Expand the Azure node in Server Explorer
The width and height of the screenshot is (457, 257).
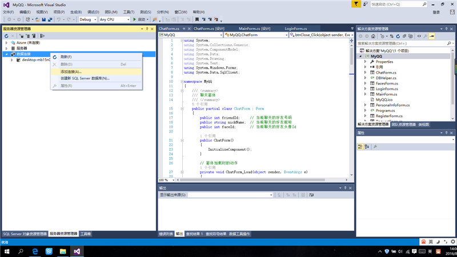point(6,43)
